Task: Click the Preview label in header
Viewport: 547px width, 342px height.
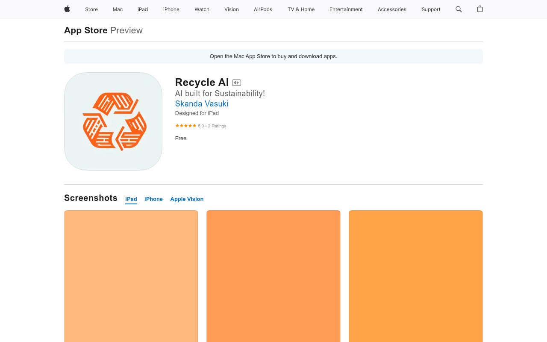Action: point(126,30)
